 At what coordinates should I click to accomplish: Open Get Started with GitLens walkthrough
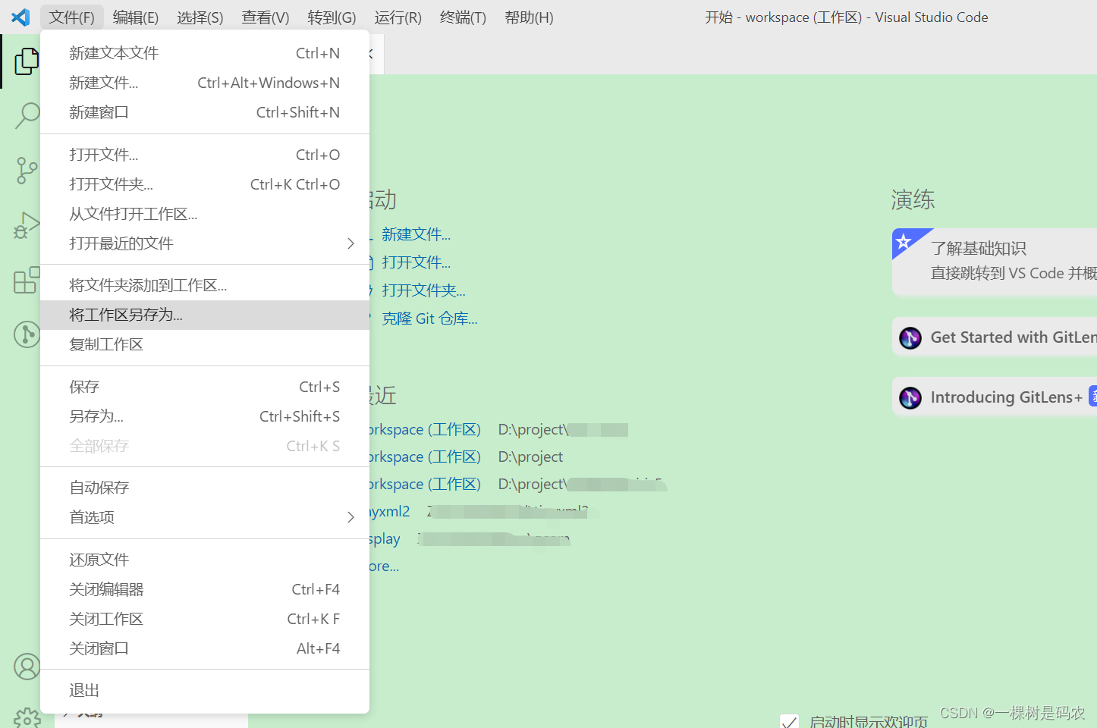click(x=995, y=337)
